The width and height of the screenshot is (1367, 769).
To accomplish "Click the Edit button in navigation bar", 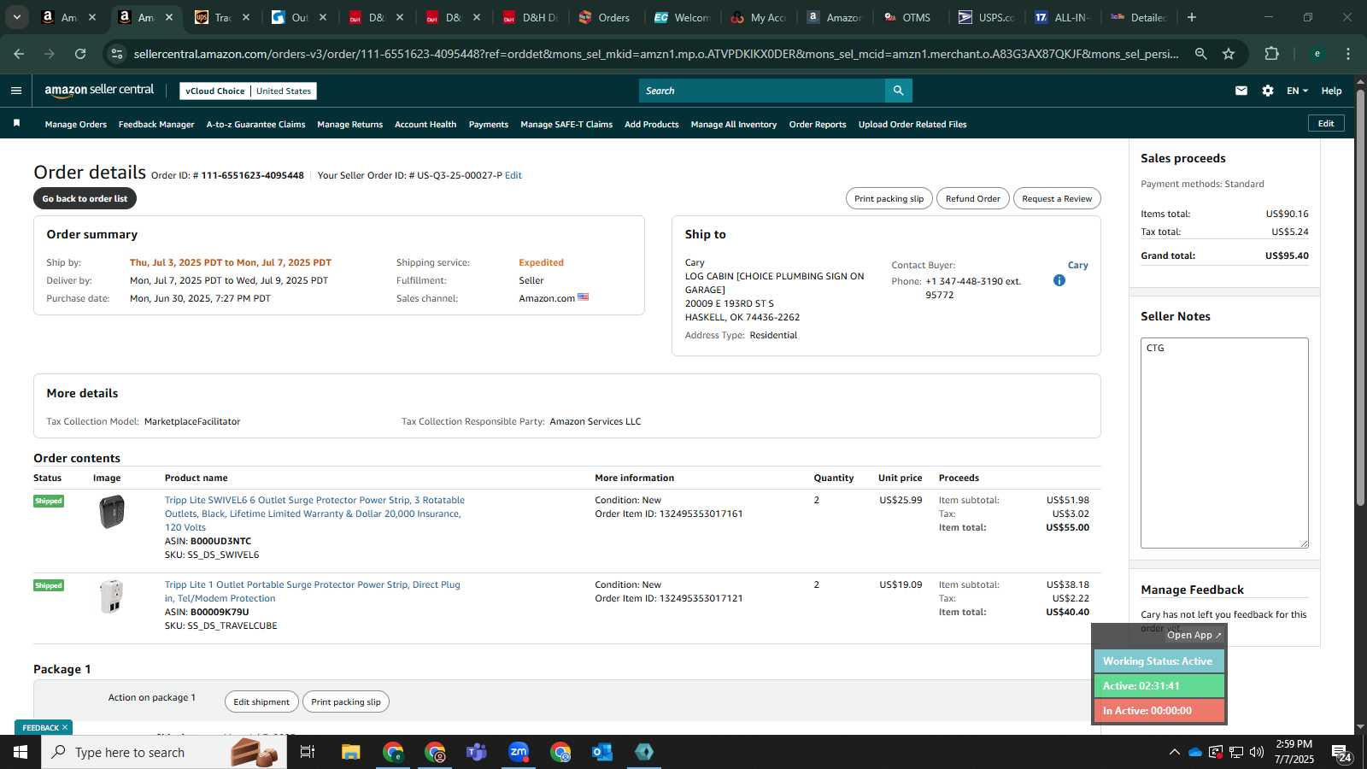I will pyautogui.click(x=1326, y=123).
